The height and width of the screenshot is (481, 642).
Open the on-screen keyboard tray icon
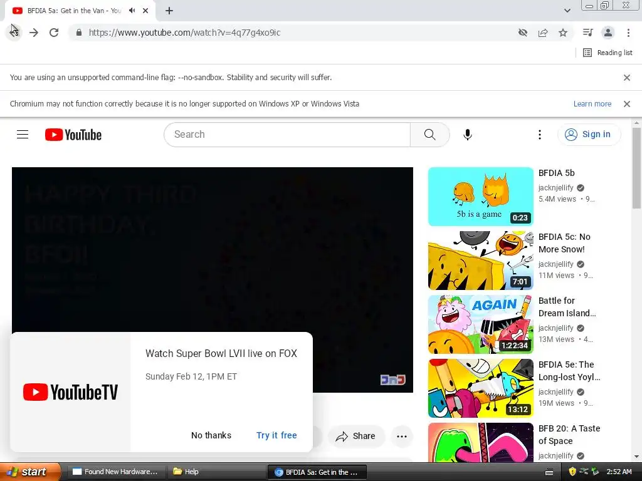click(549, 472)
